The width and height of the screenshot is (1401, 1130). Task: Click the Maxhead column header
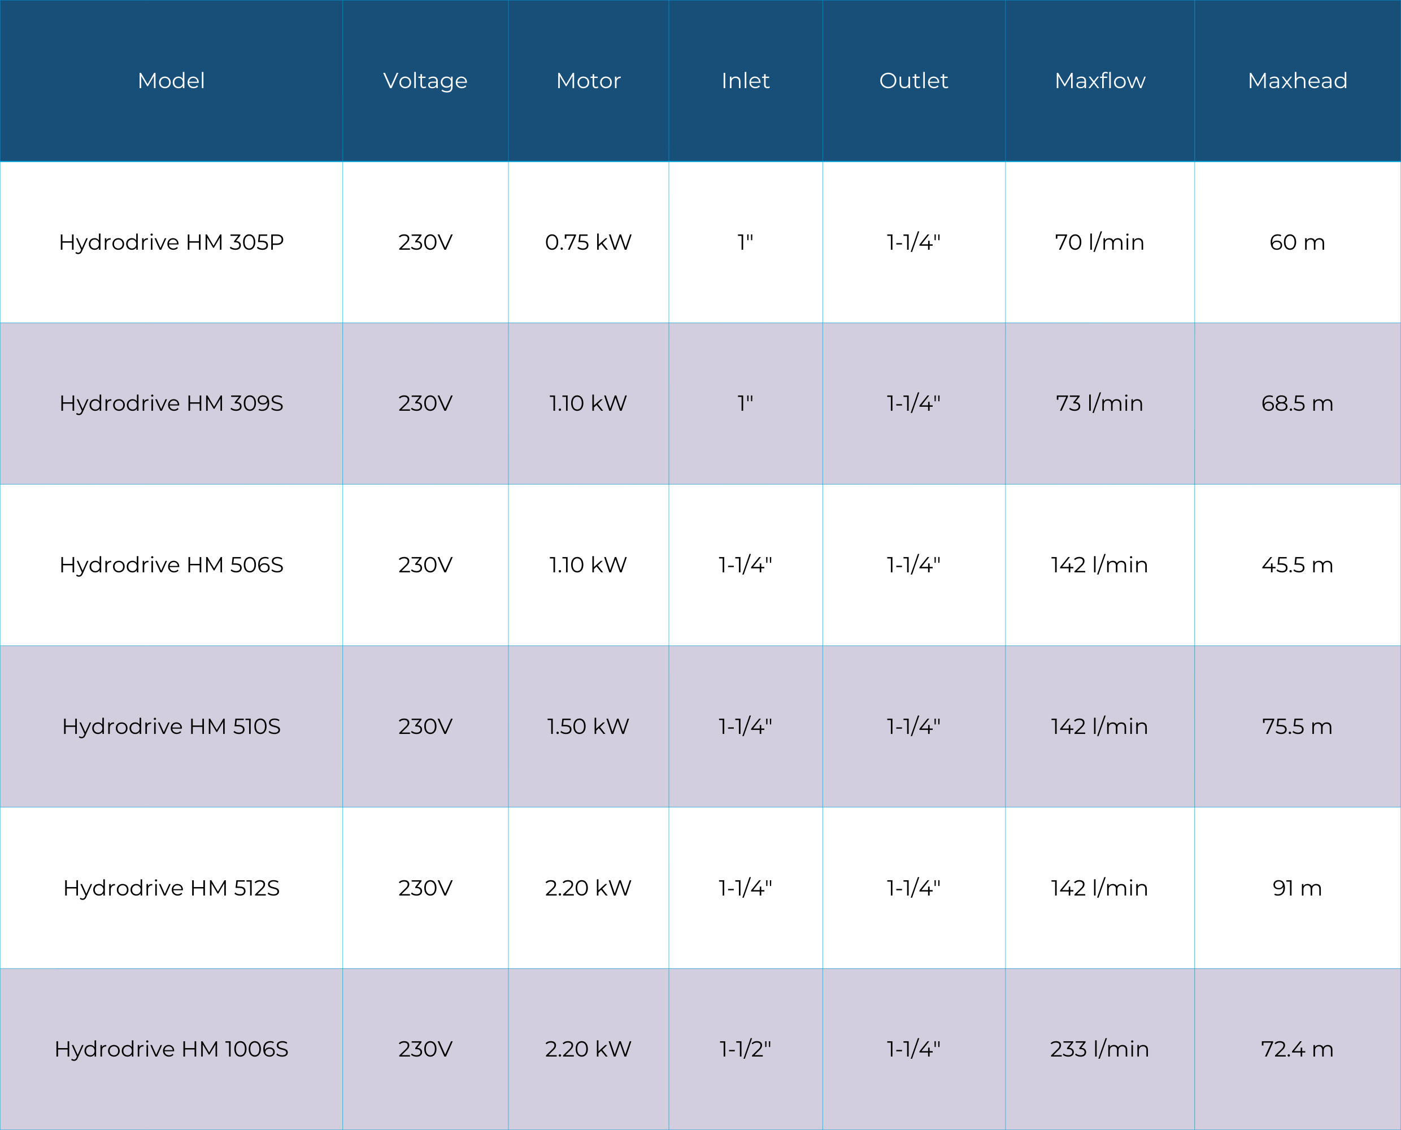pyautogui.click(x=1297, y=81)
